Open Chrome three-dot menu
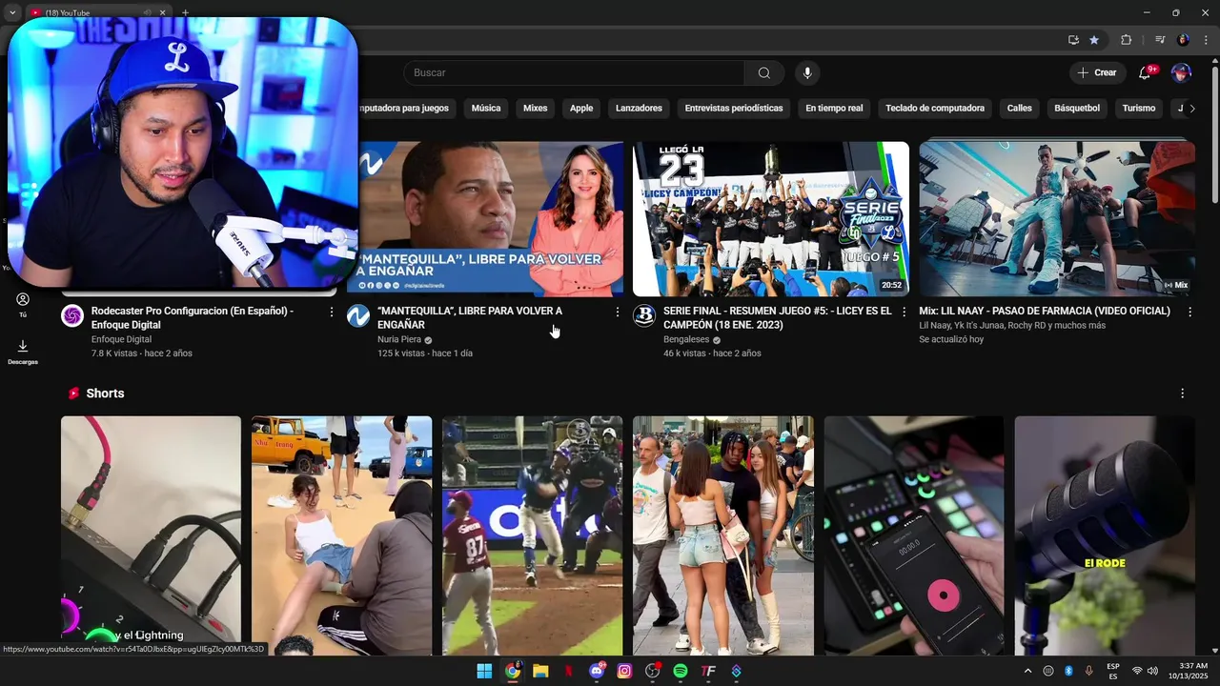This screenshot has width=1220, height=686. tap(1204, 40)
